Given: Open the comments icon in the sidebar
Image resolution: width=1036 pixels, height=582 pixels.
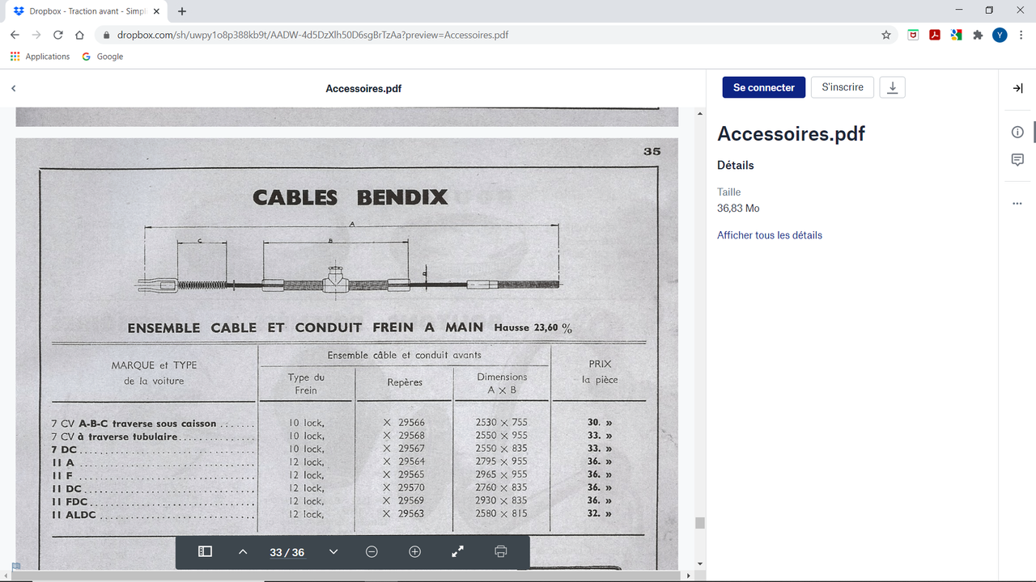Looking at the screenshot, I should [x=1017, y=160].
